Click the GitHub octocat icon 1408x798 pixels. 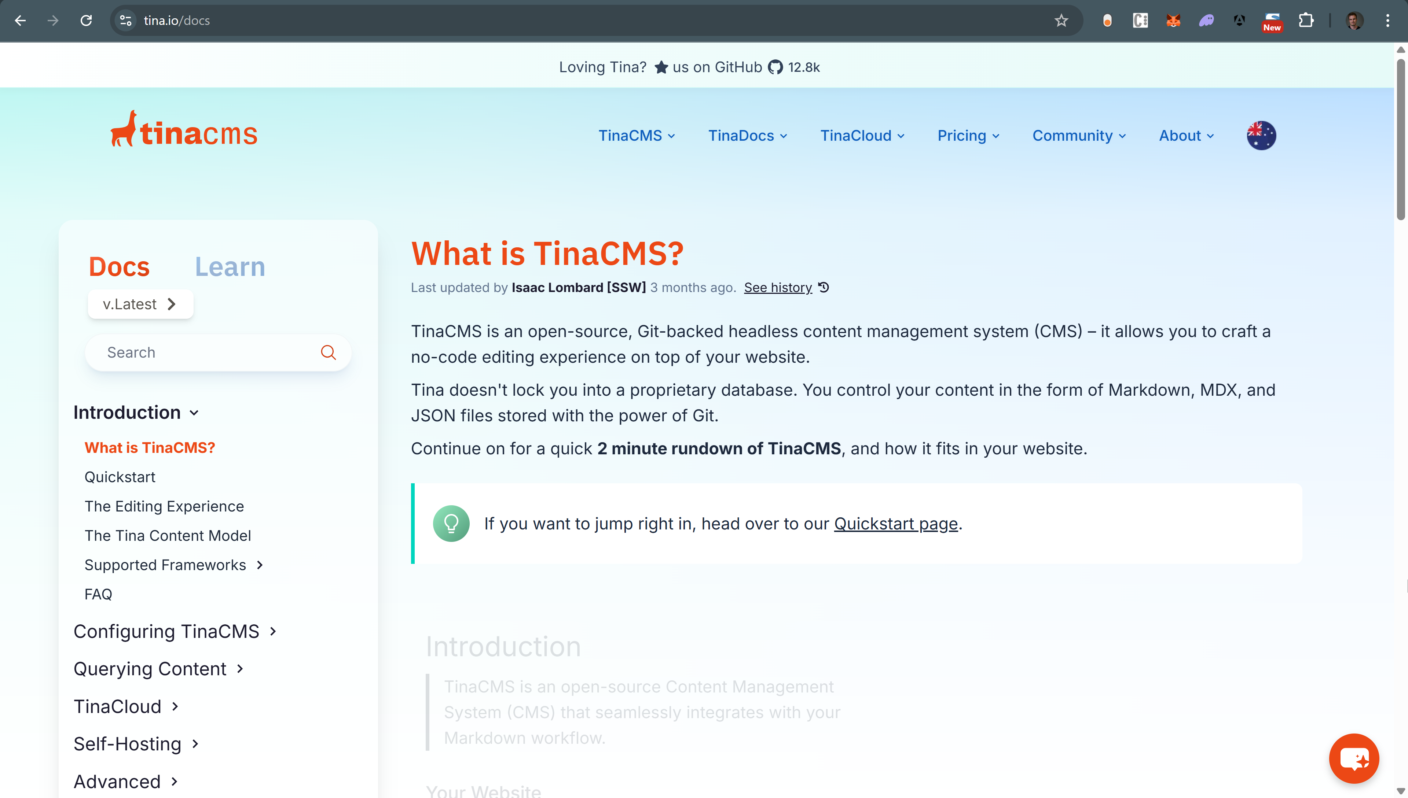point(775,67)
